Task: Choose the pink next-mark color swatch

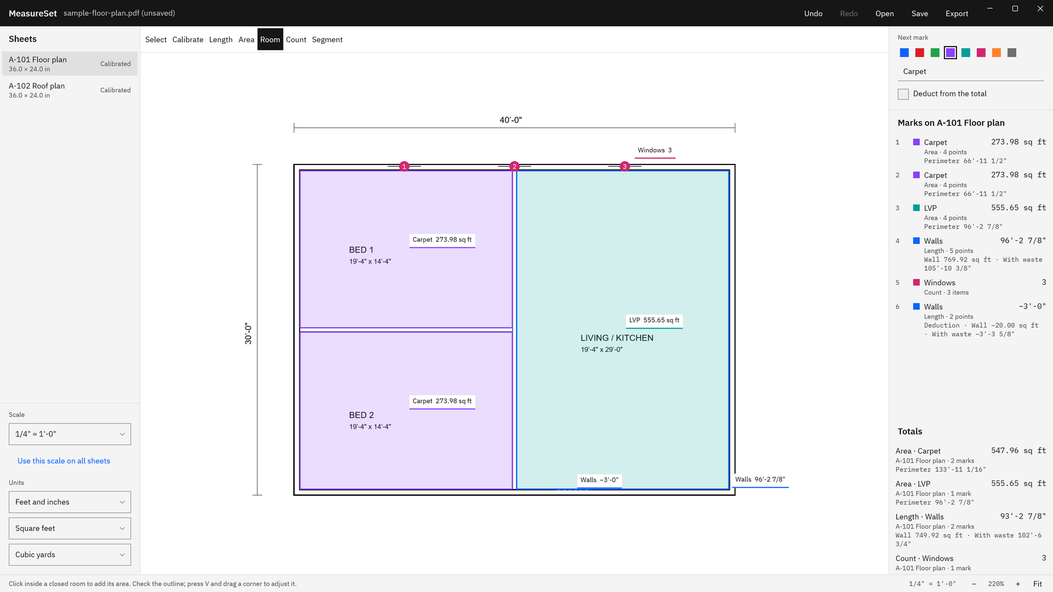Action: [x=981, y=53]
